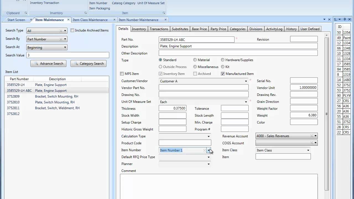354x199 pixels.
Task: Open the Item Class dropdown
Action: click(x=308, y=150)
